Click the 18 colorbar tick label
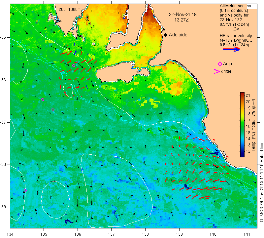264x238 pixels. (x=248, y=114)
